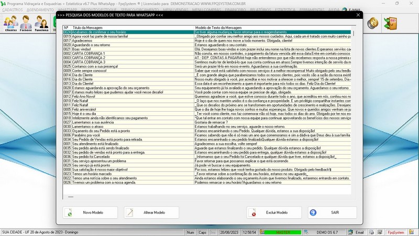Click the Caps indicator in status bar
The height and width of the screenshot is (236, 419).
tap(202, 232)
